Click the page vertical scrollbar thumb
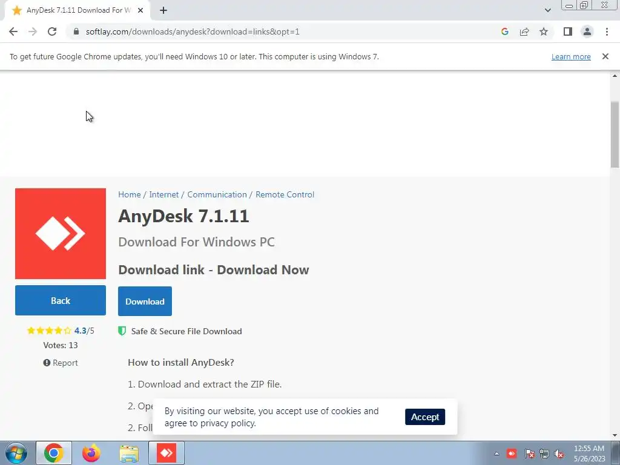Screen dimensions: 620x465 tap(615, 134)
